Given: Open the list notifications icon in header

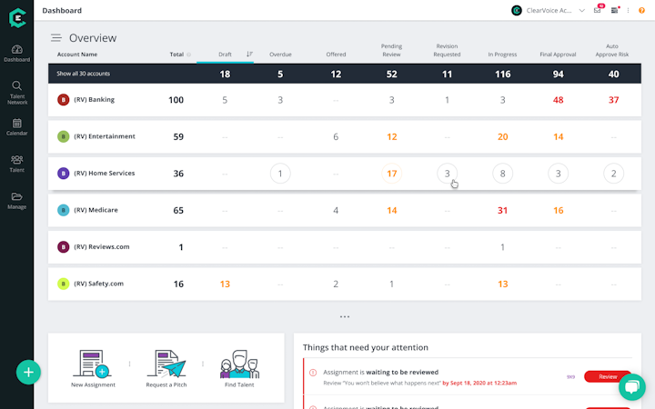Looking at the screenshot, I should [614, 10].
